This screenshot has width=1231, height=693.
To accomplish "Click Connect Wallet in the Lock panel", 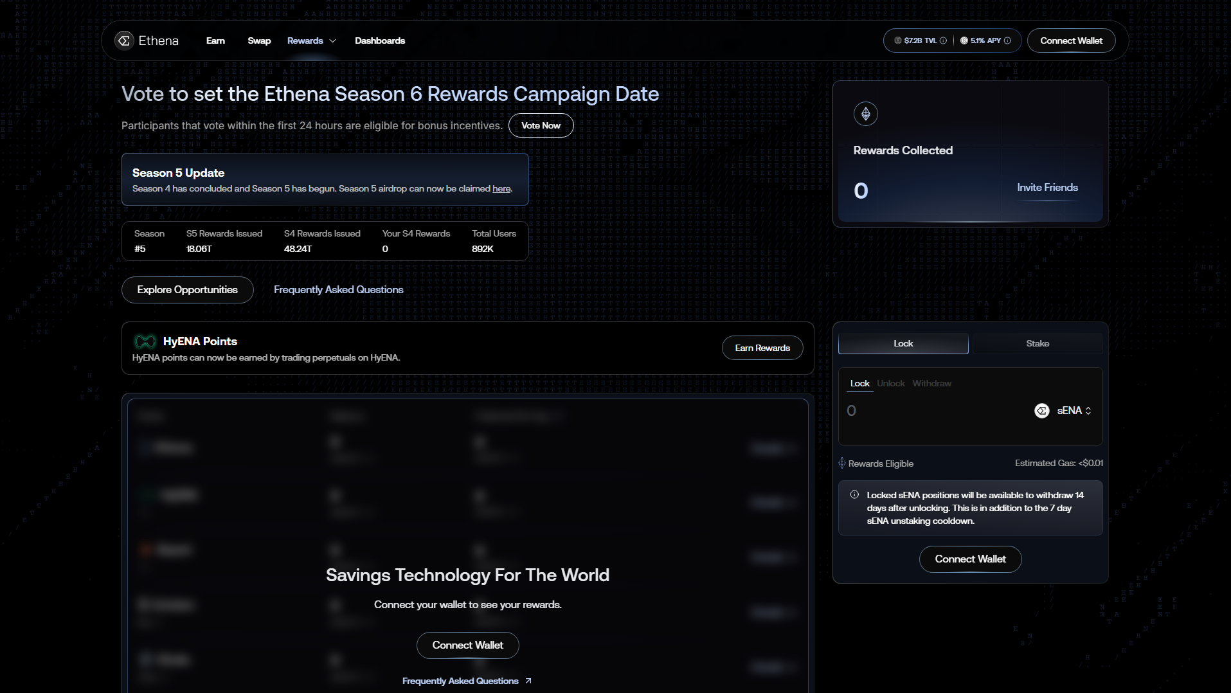I will point(971,559).
